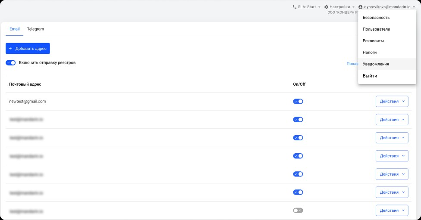Disable the toggle for newtest@gmail.com
The height and width of the screenshot is (220, 421).
pos(298,102)
